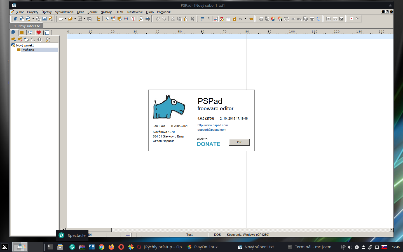
Task: Click the remove folder from project icon
Action: point(20,39)
